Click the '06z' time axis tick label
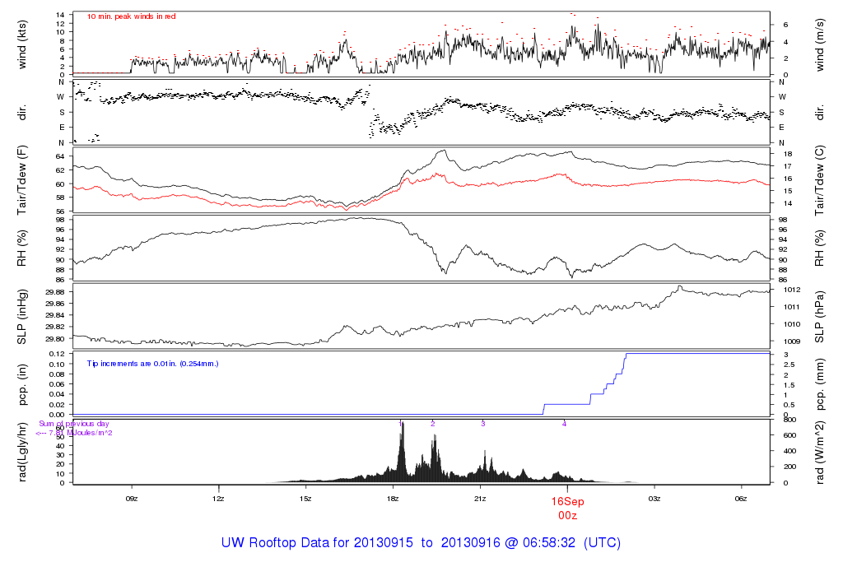 [x=741, y=499]
